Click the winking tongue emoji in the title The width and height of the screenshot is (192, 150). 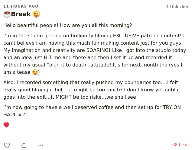click(36, 14)
